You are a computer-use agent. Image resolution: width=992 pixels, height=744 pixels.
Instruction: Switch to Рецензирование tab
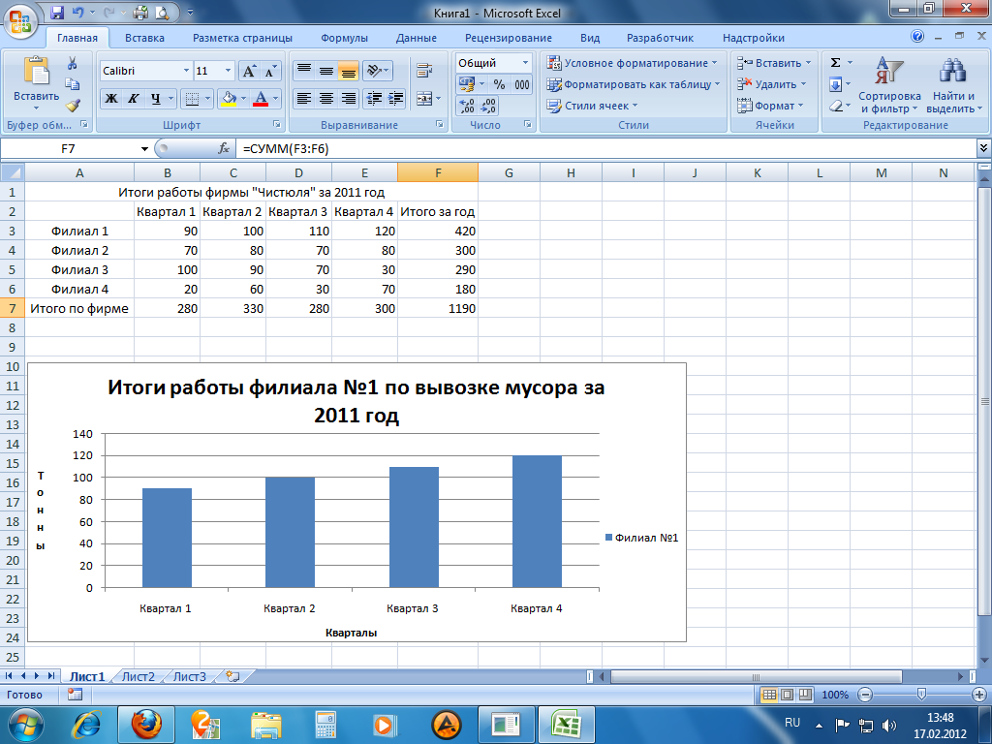pos(508,38)
